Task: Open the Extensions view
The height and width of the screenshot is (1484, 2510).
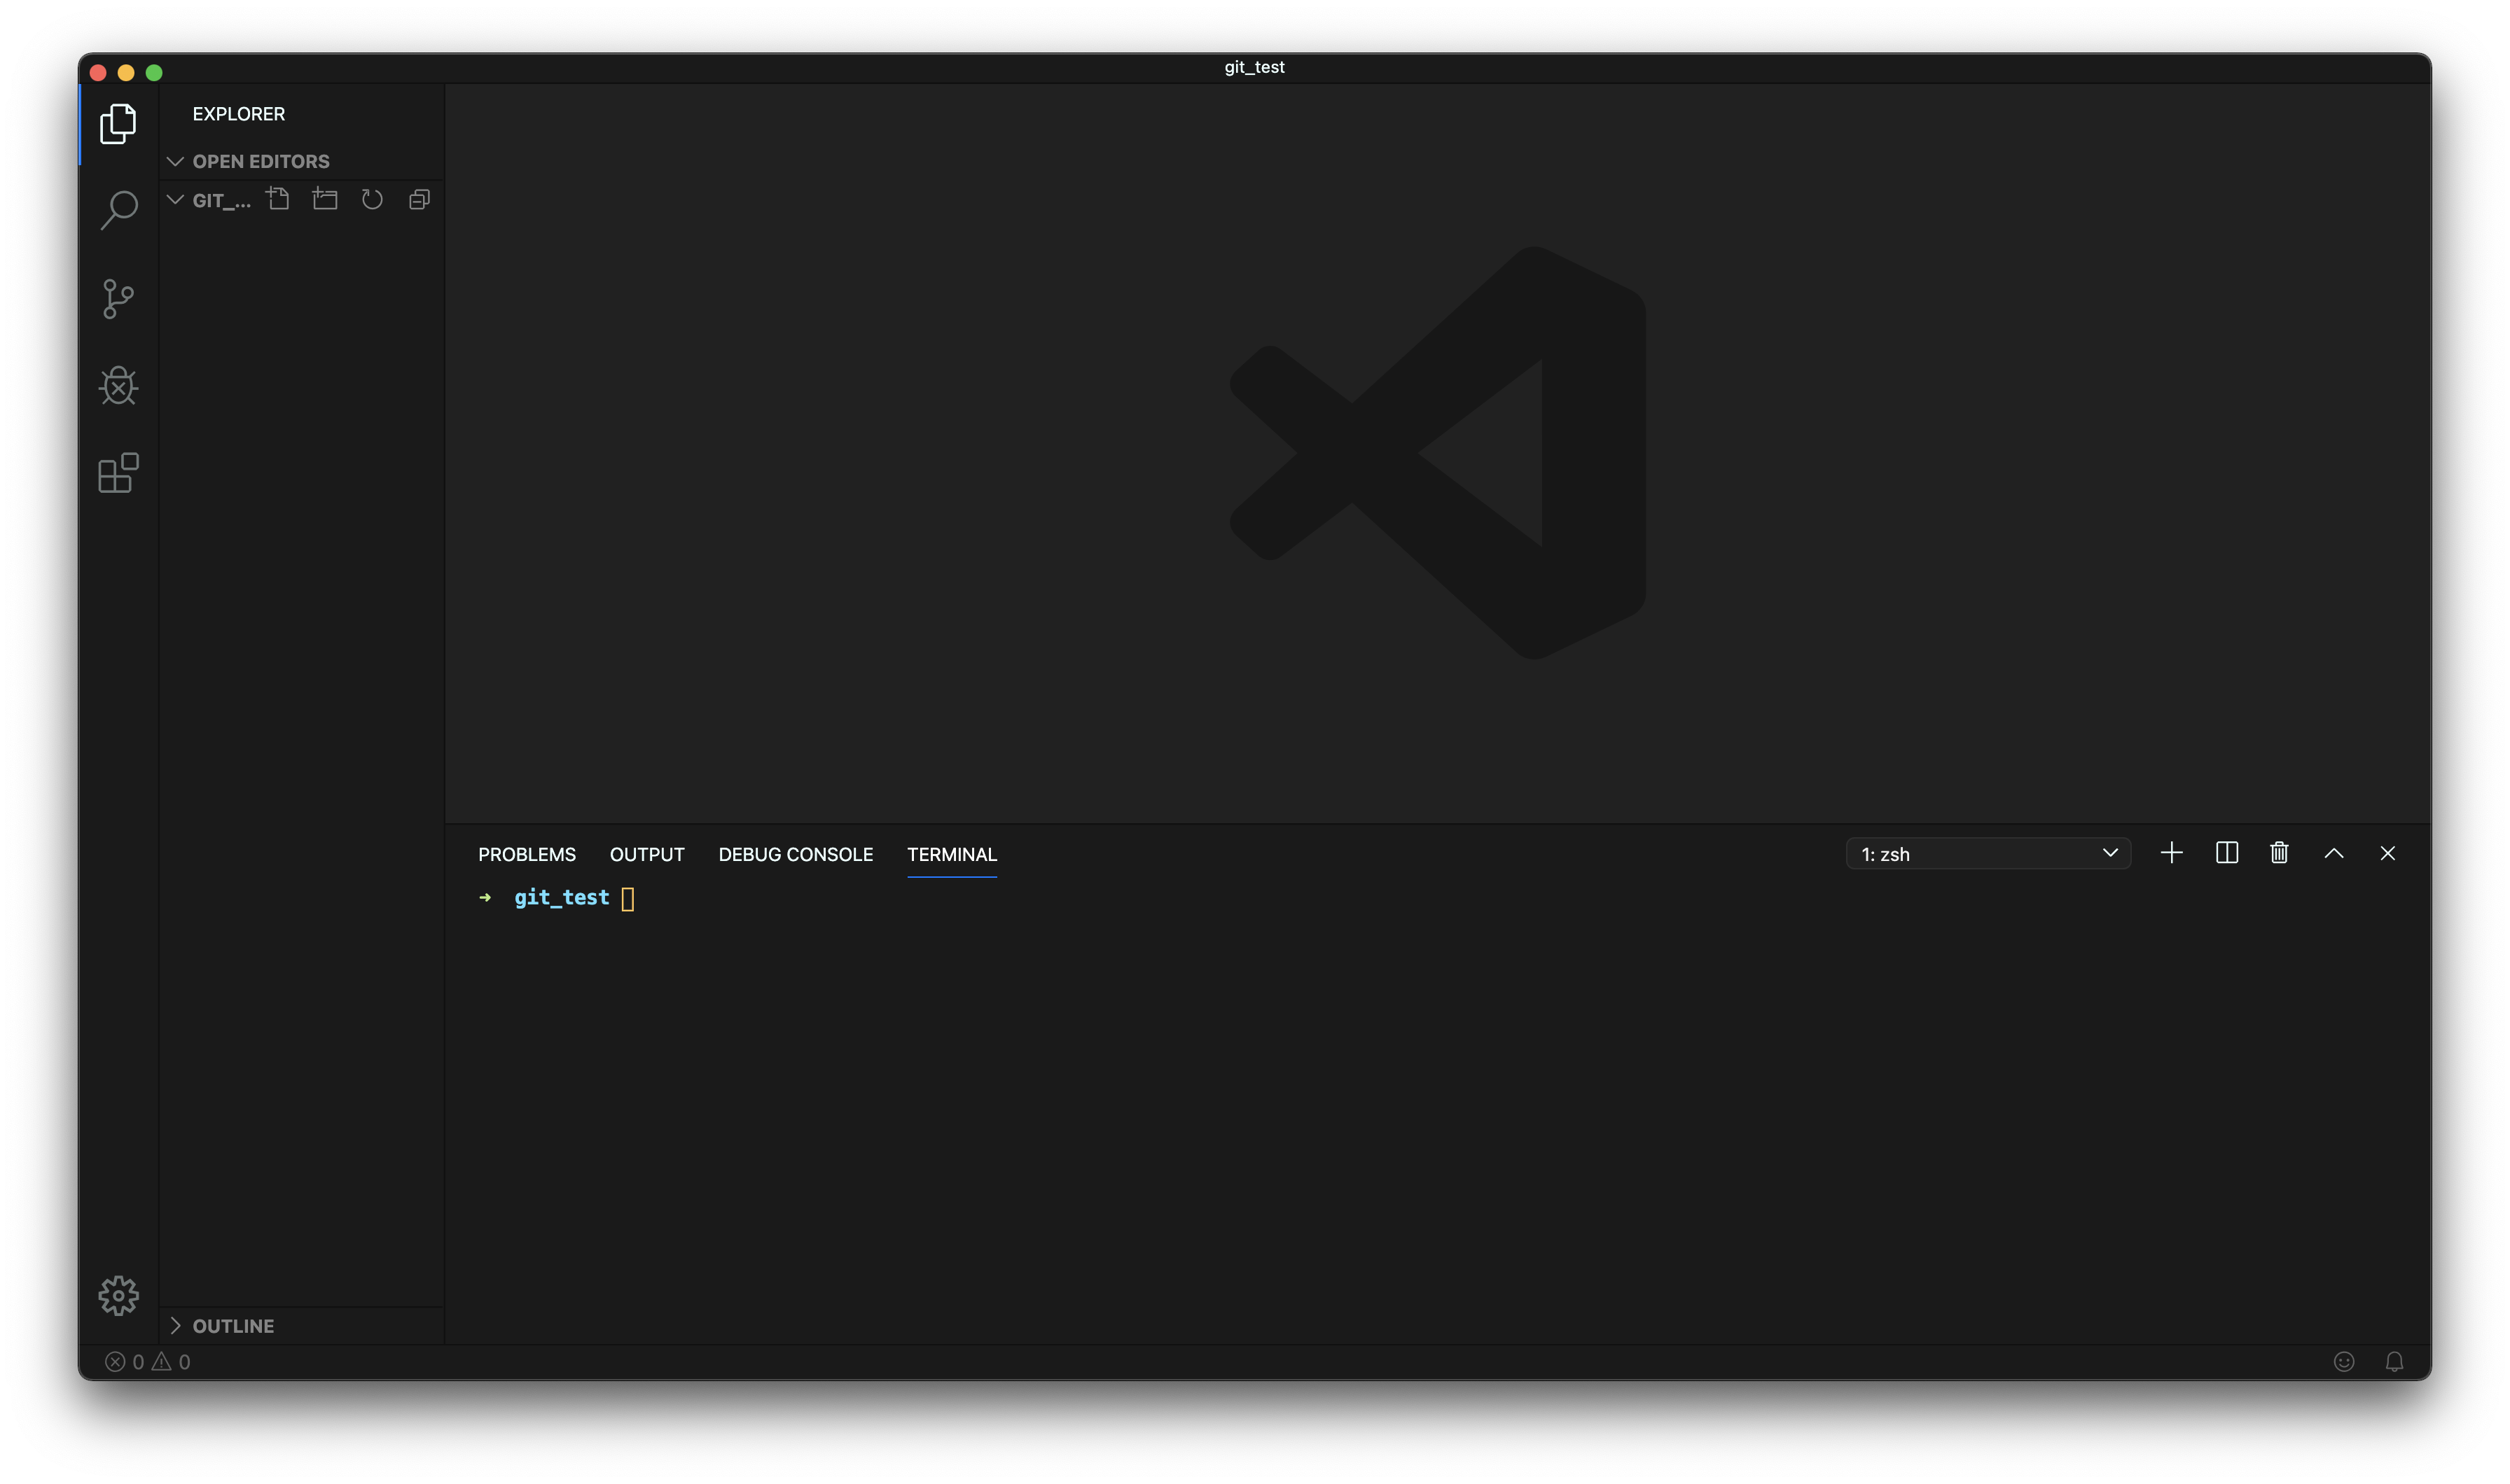Action: 118,473
